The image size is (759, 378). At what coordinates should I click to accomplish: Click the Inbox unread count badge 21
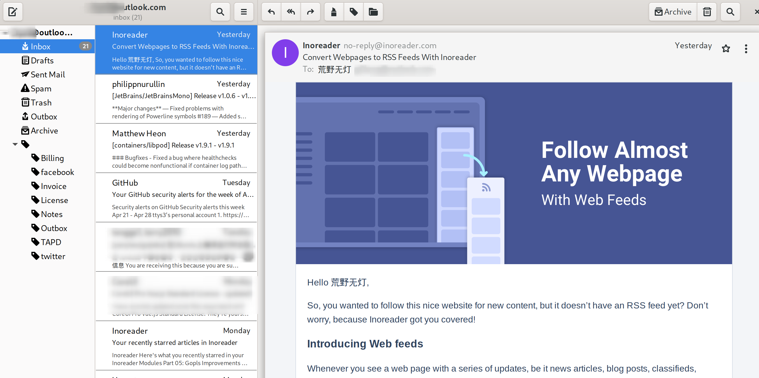(85, 46)
